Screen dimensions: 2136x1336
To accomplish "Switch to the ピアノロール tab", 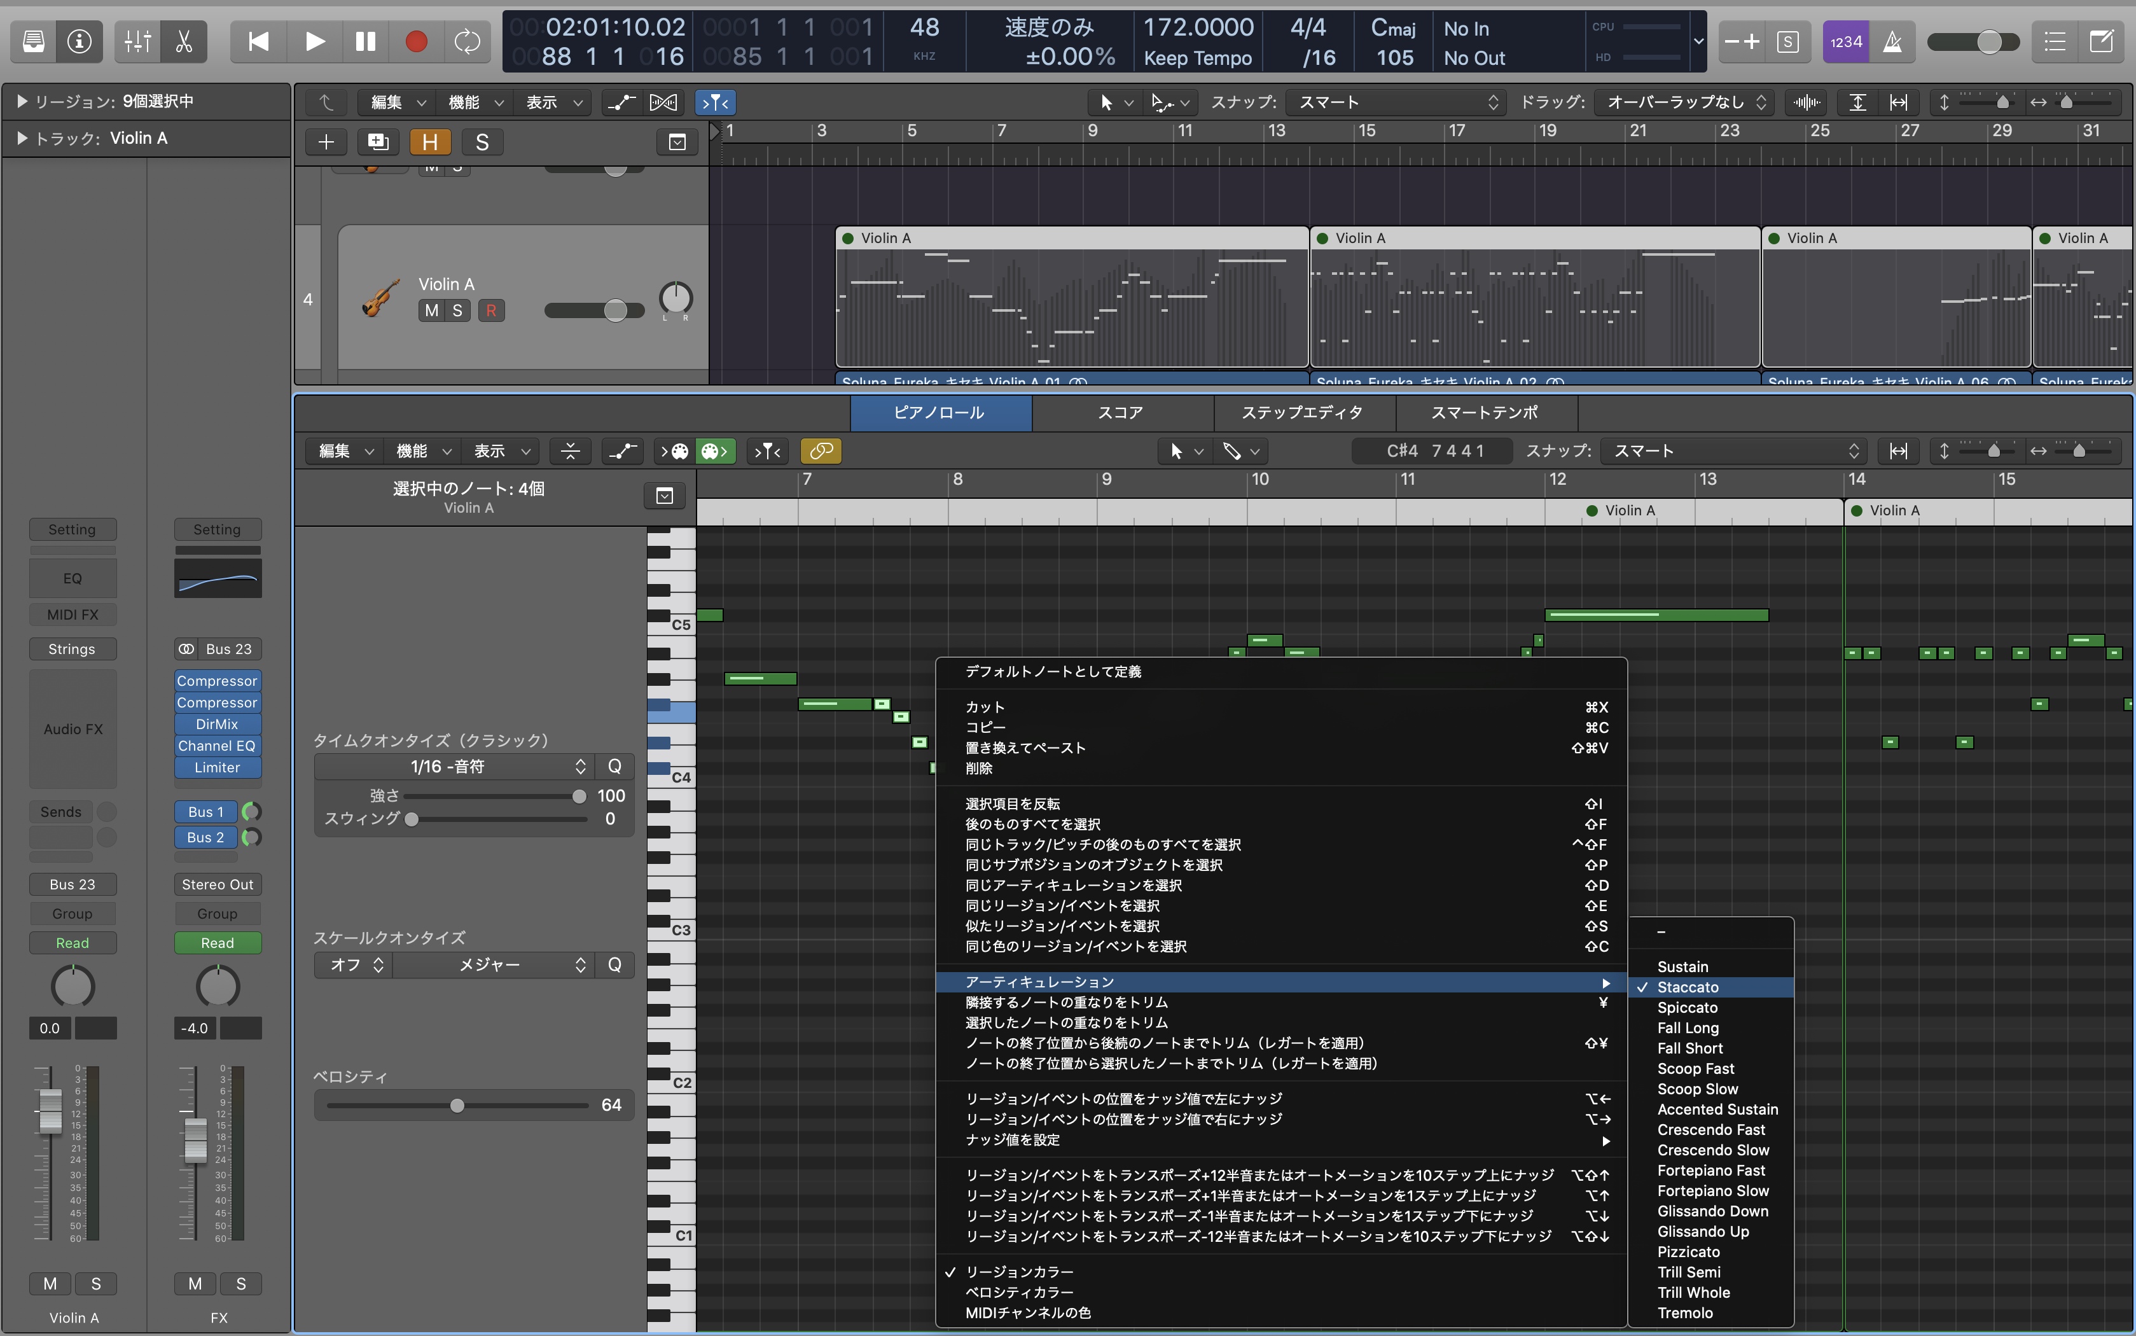I will pos(940,413).
